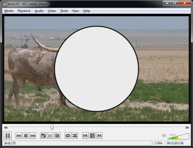
Task: Close the VLC media player window
Action: tap(185, 3)
